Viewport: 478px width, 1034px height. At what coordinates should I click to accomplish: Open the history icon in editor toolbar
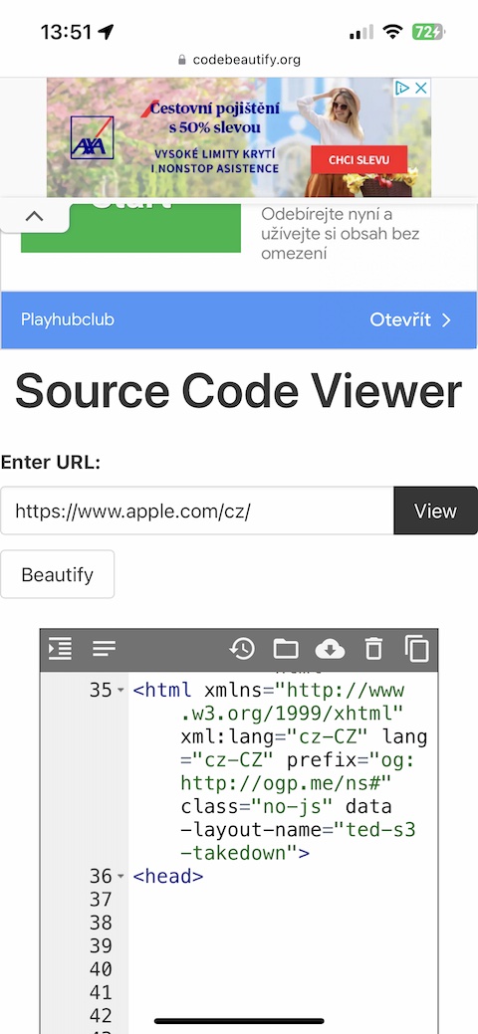click(242, 649)
